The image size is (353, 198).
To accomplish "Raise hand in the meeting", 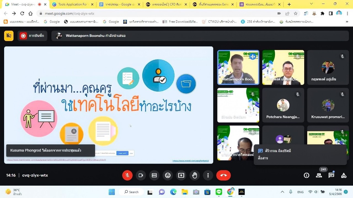I will [195, 175].
